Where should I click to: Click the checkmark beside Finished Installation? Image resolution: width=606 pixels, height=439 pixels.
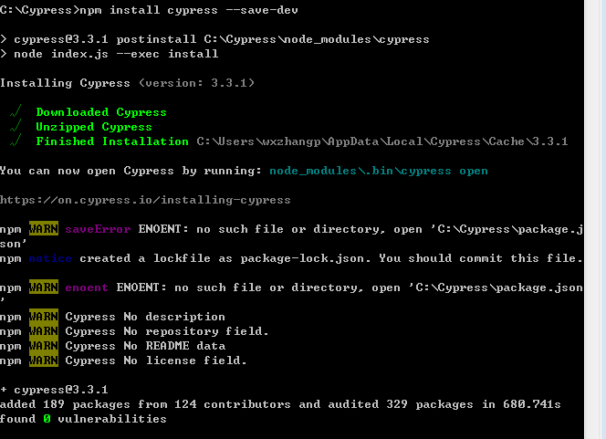(x=16, y=141)
